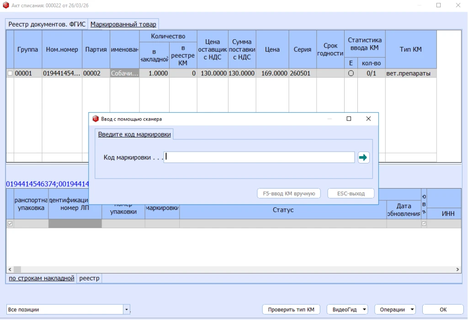Close the scanner input dialog
The height and width of the screenshot is (320, 468).
click(368, 119)
